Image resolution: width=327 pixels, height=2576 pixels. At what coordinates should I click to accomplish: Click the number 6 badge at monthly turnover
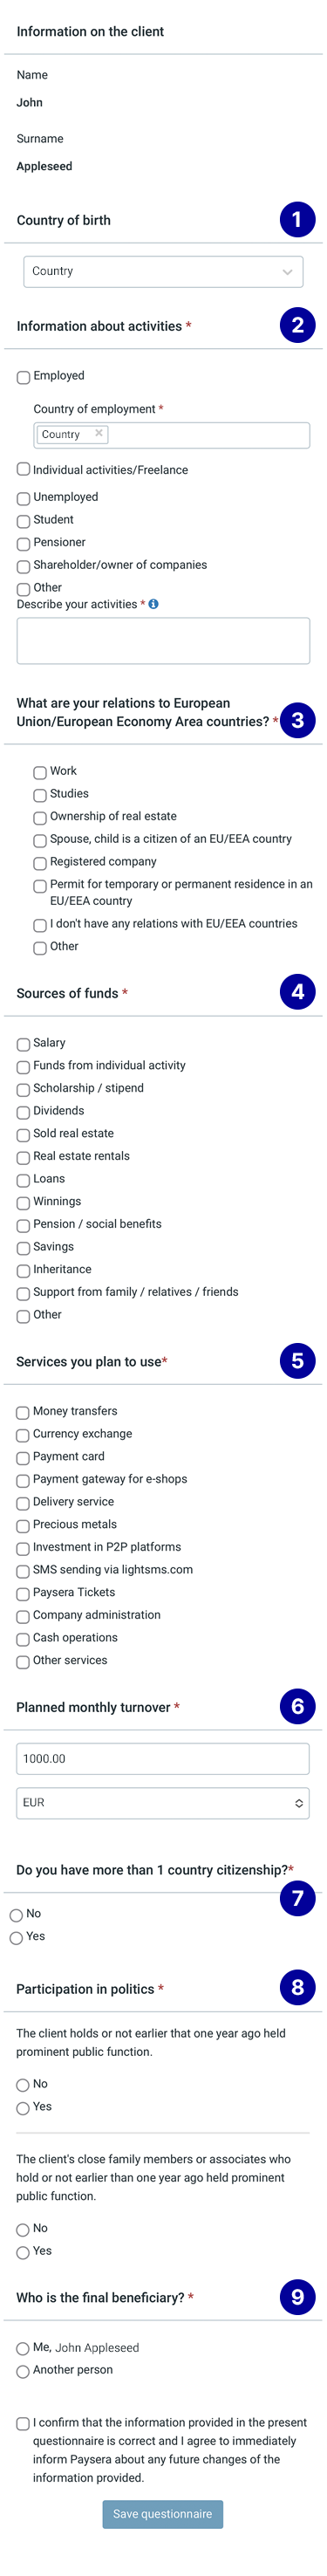[297, 1706]
